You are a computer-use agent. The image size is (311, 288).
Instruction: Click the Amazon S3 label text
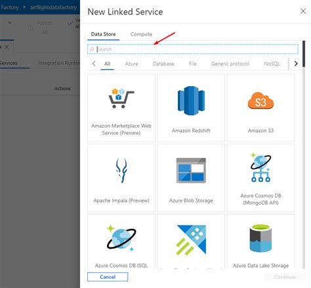coord(260,131)
